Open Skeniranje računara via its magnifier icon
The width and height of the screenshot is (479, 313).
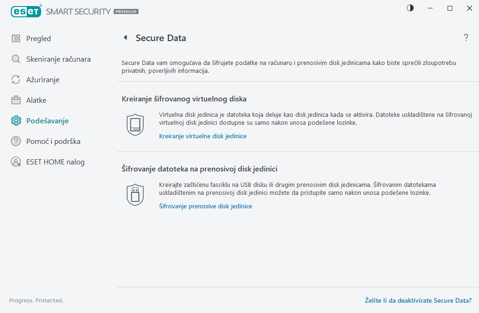(15, 59)
